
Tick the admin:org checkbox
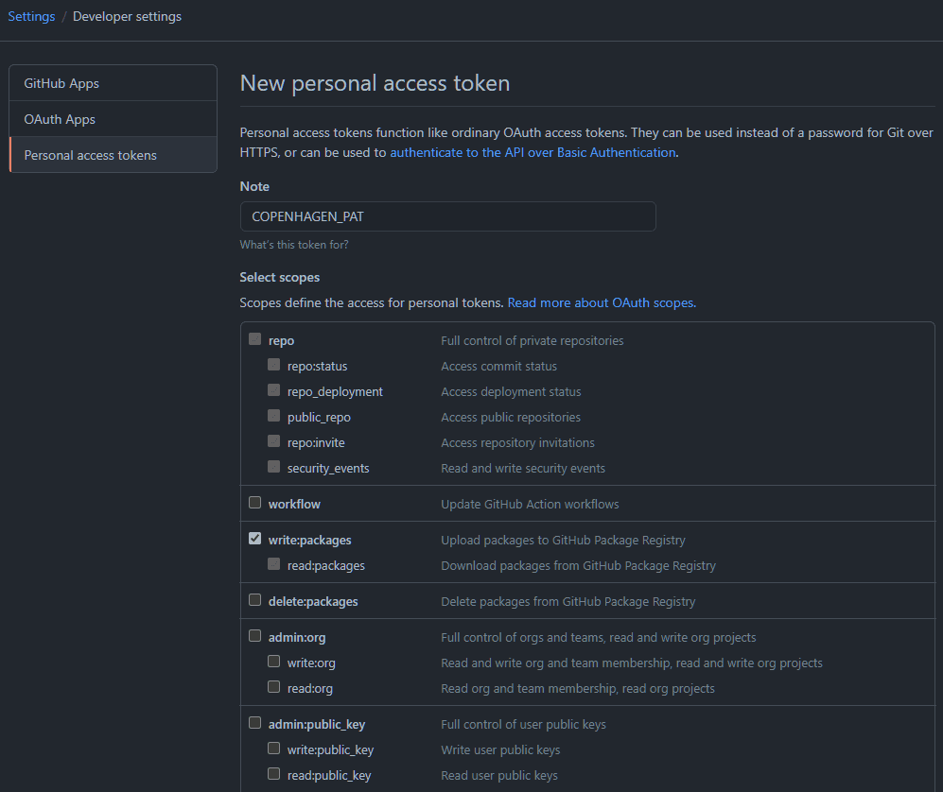coord(254,636)
